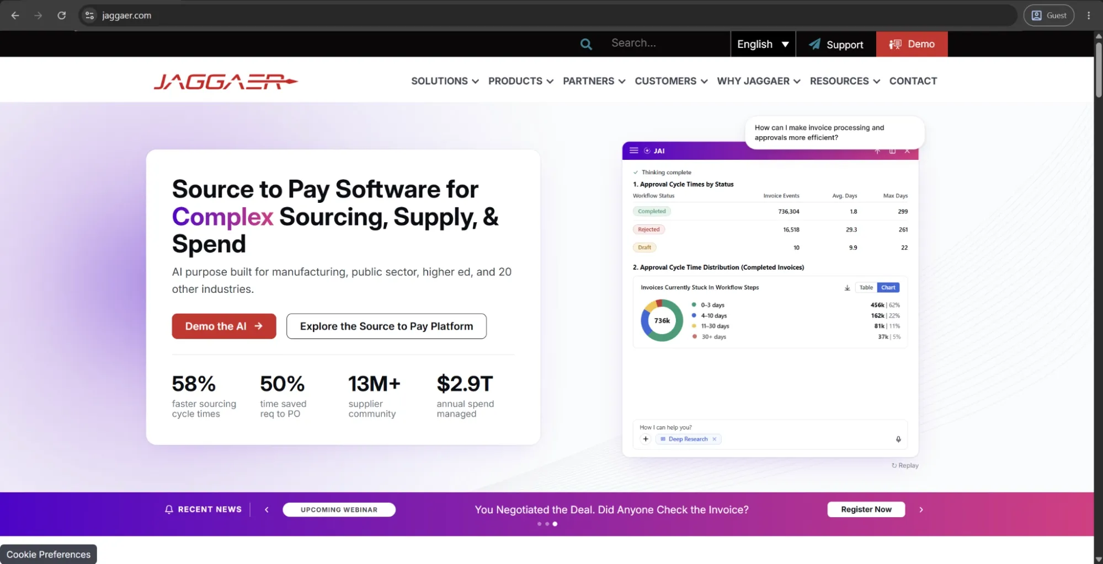This screenshot has width=1103, height=564.
Task: Go to previous news item arrow
Action: coord(267,509)
